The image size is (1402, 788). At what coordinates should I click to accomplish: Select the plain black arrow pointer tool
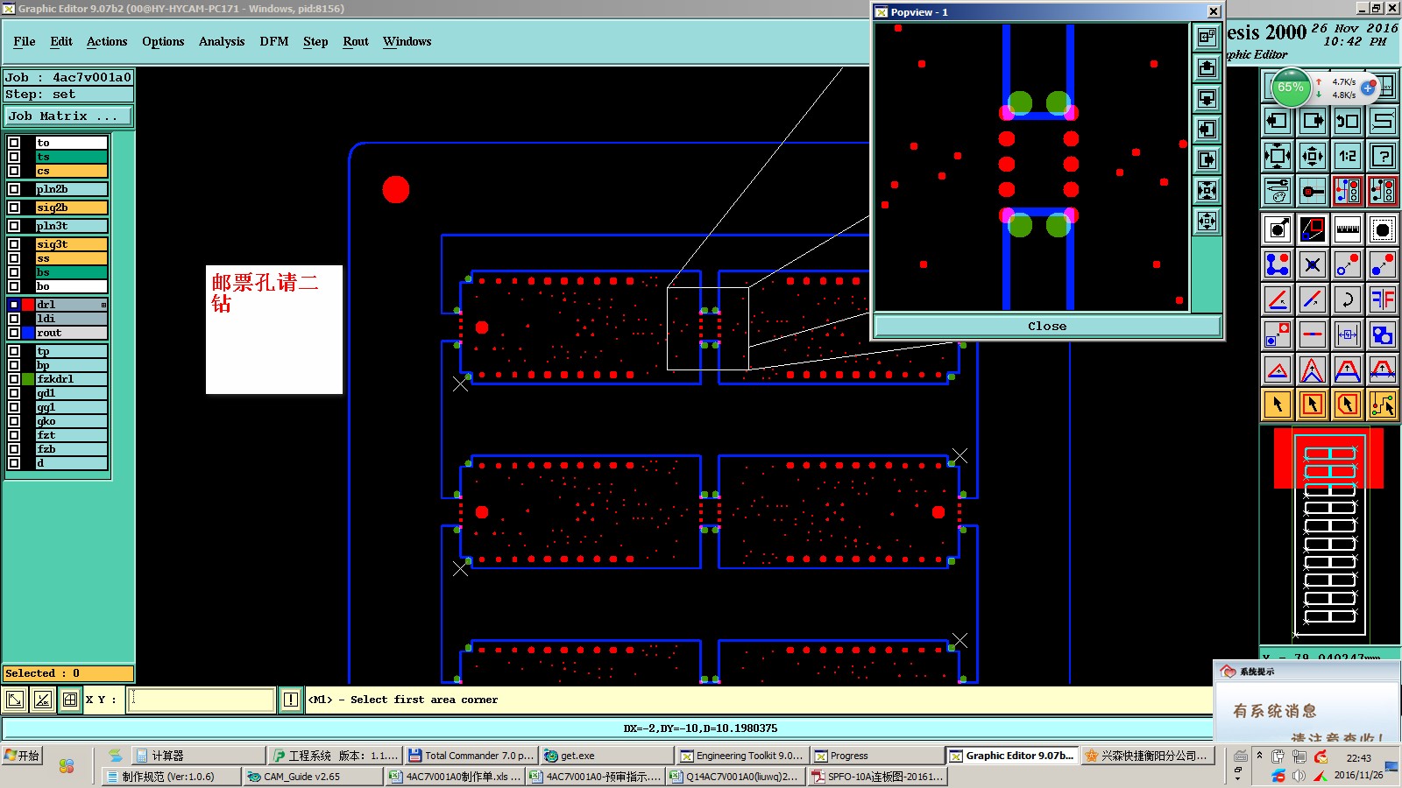click(x=1278, y=405)
